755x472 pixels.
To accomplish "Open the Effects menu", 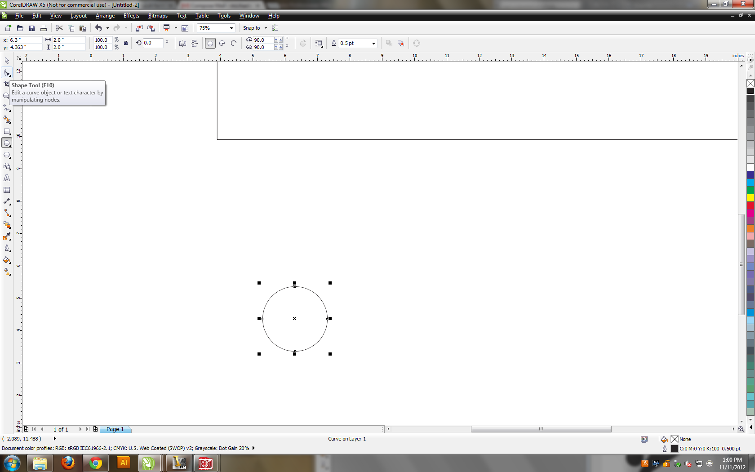I will [131, 16].
